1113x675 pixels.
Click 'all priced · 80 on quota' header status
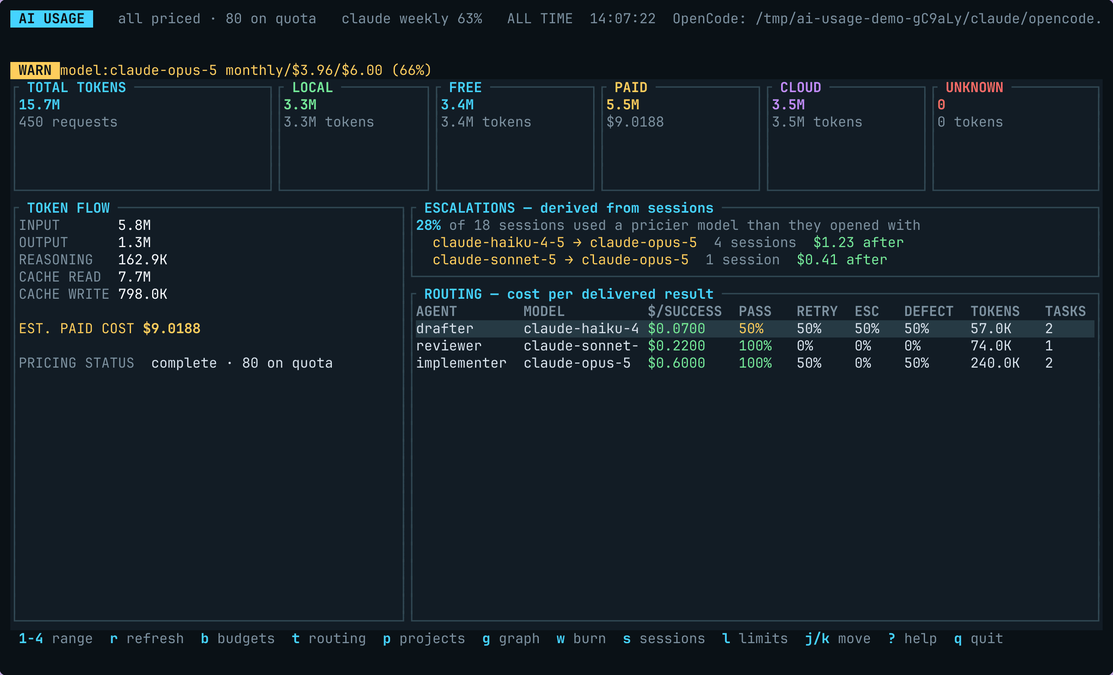point(217,19)
